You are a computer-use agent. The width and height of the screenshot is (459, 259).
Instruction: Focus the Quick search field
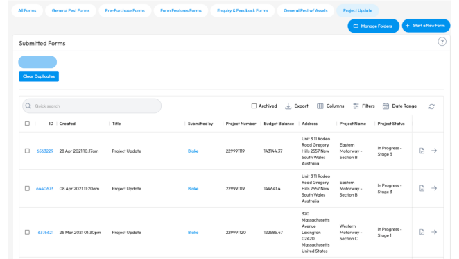(92, 106)
